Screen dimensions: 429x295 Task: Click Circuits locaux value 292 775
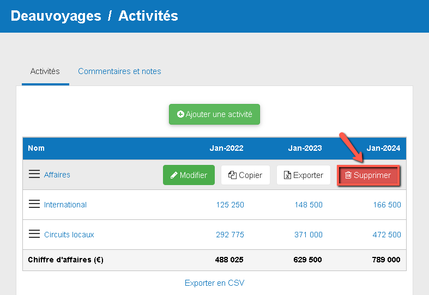pyautogui.click(x=230, y=235)
